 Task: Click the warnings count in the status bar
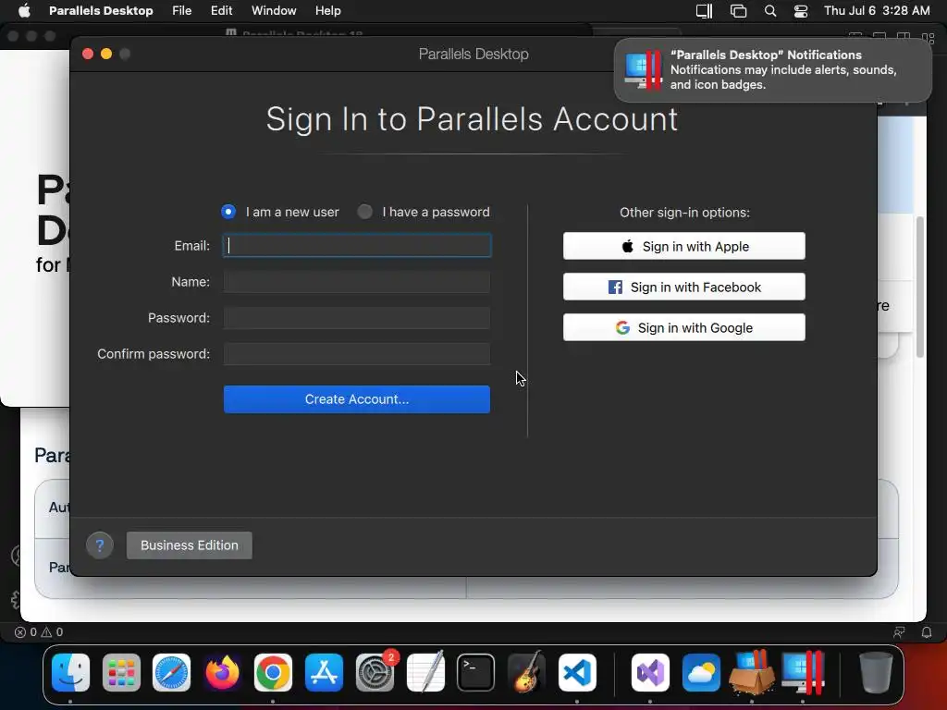coord(52,632)
